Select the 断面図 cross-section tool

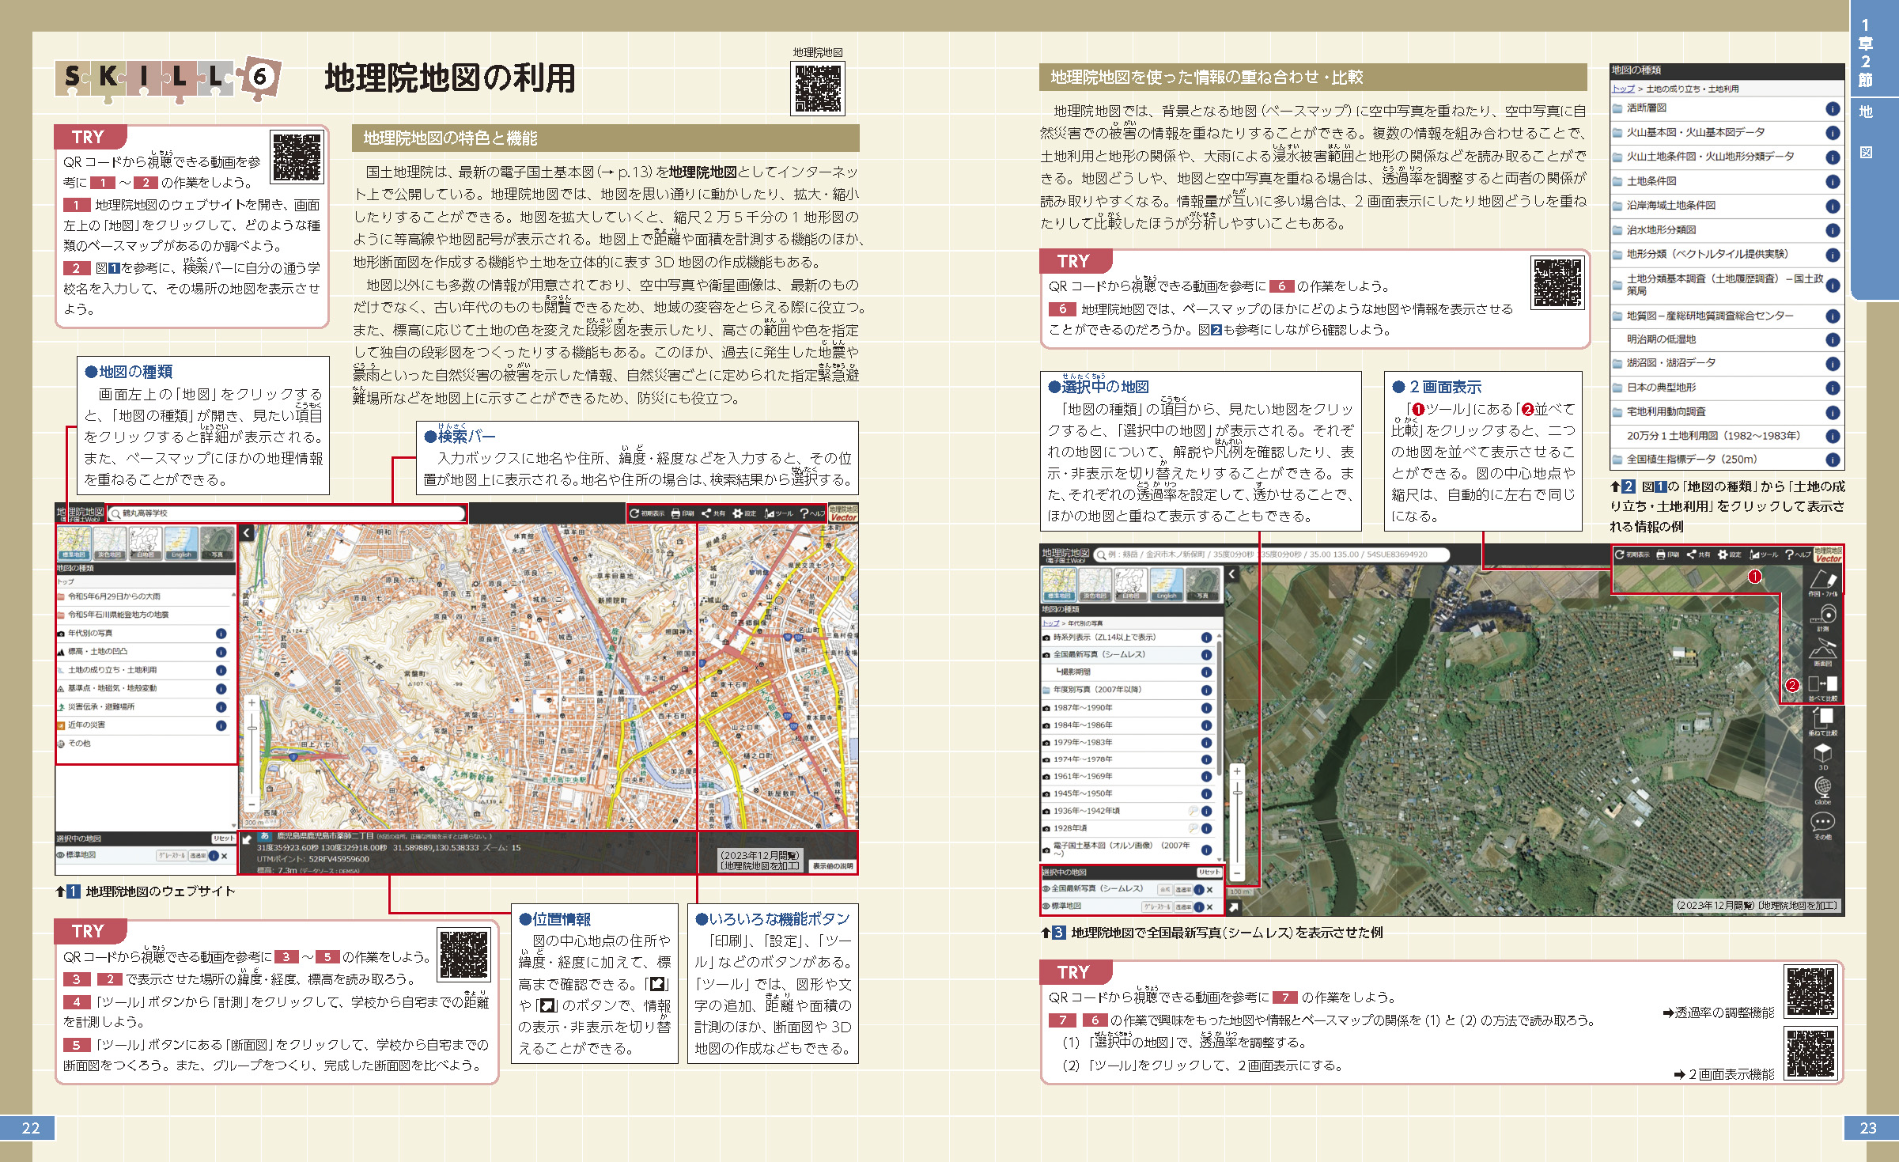click(1821, 650)
